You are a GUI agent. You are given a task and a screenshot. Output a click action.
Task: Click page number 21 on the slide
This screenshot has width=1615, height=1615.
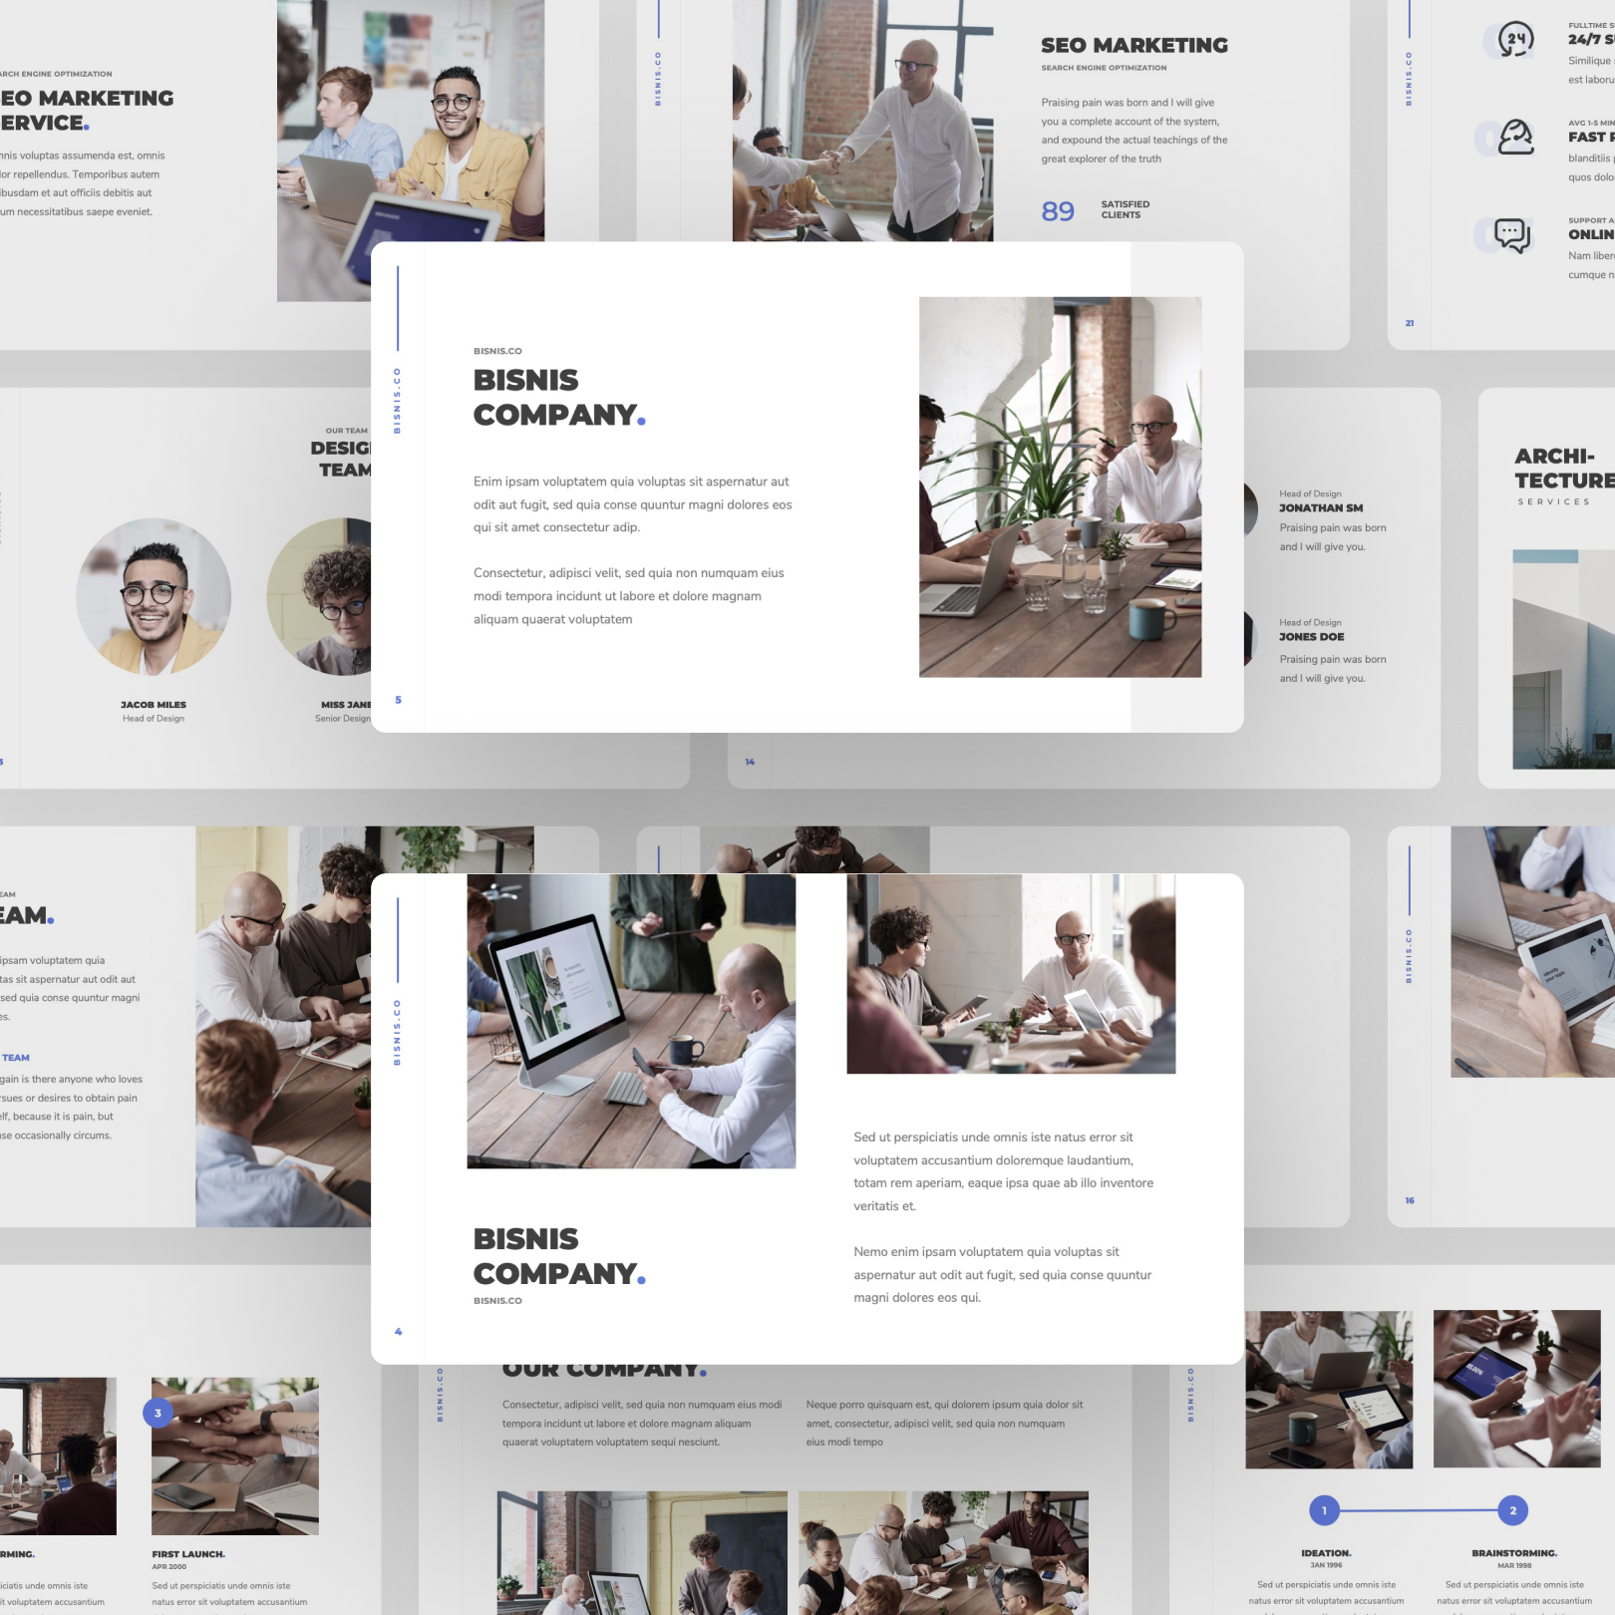point(1409,322)
